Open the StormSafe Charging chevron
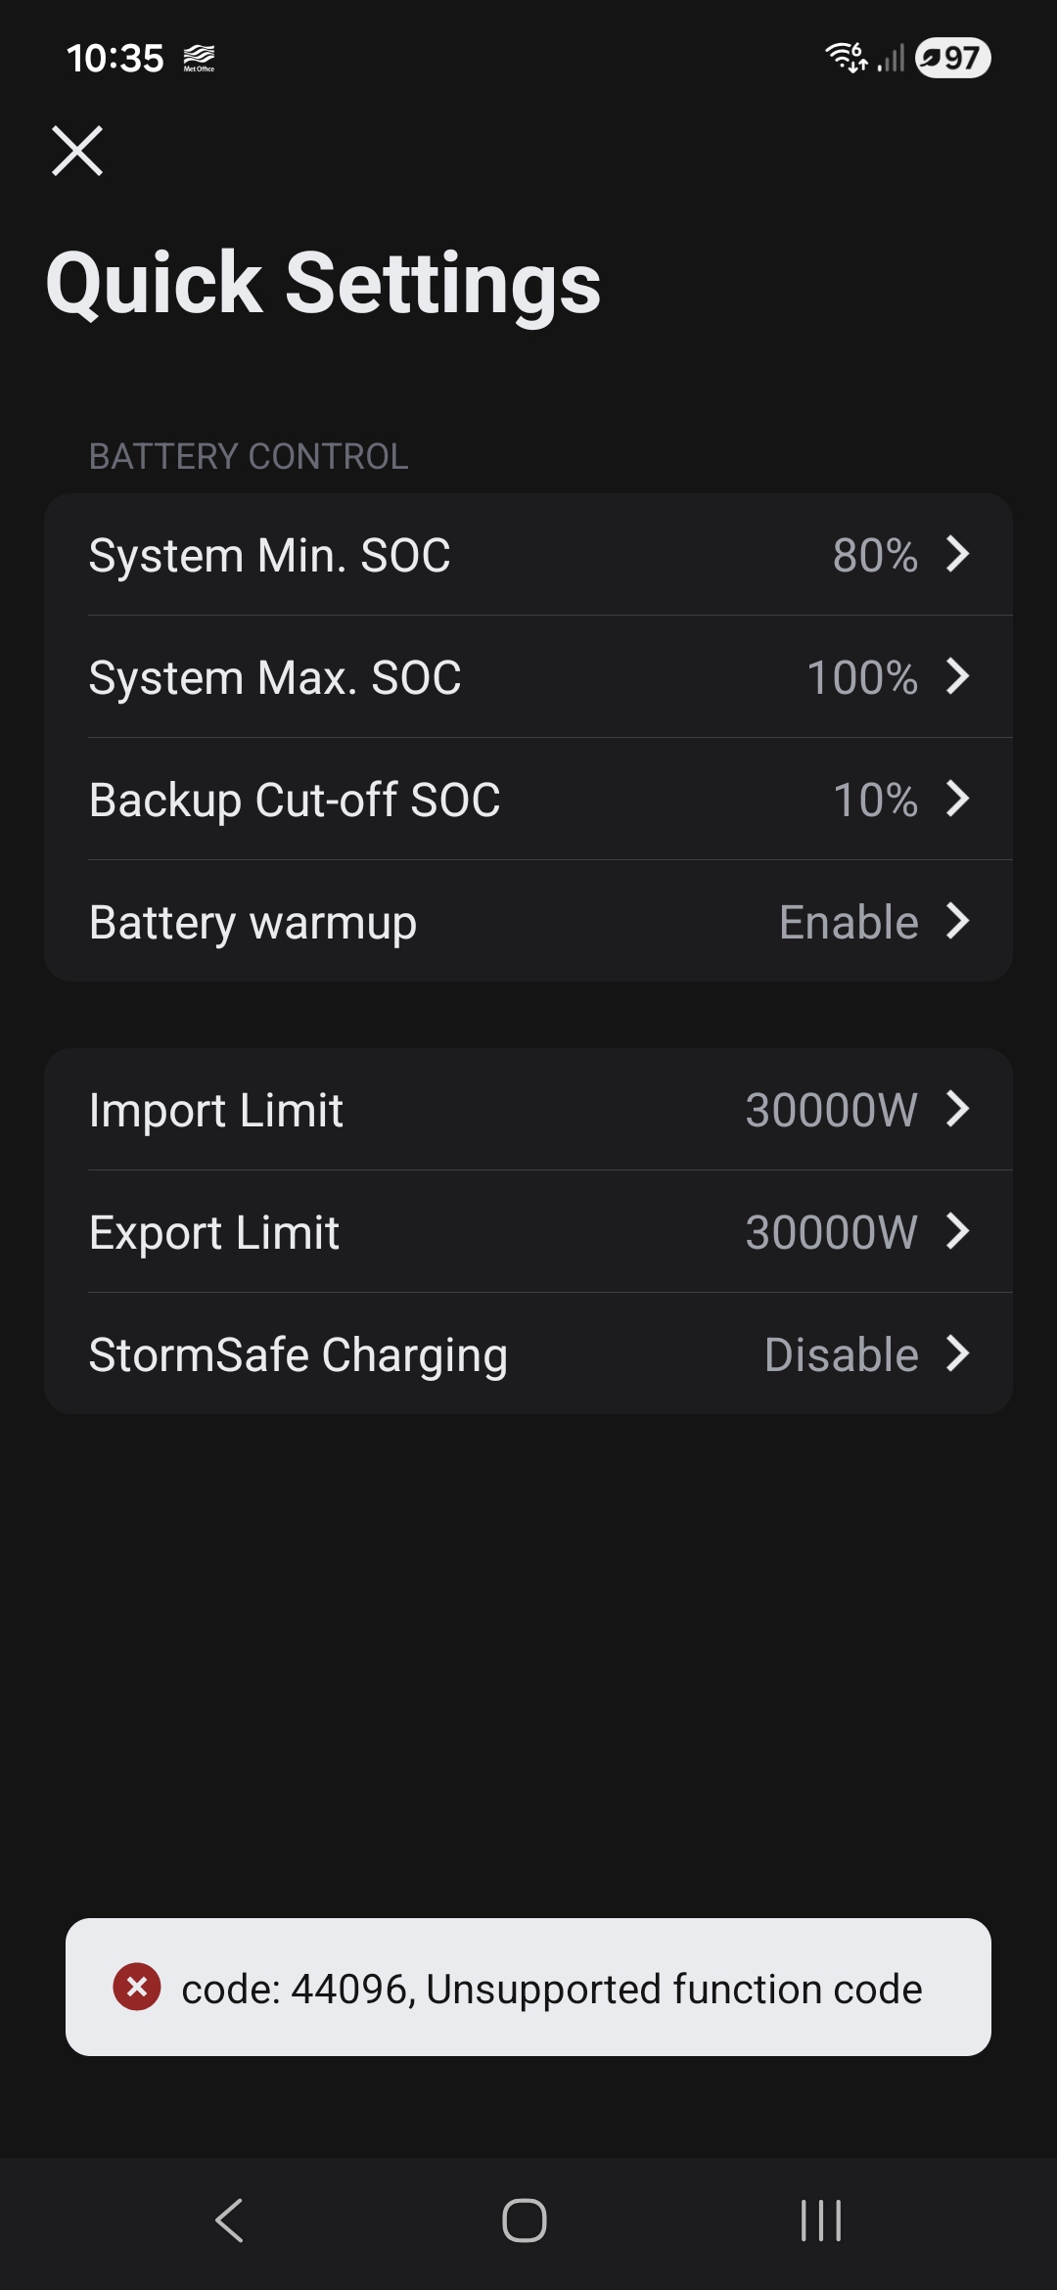Image resolution: width=1057 pixels, height=2290 pixels. point(958,1353)
